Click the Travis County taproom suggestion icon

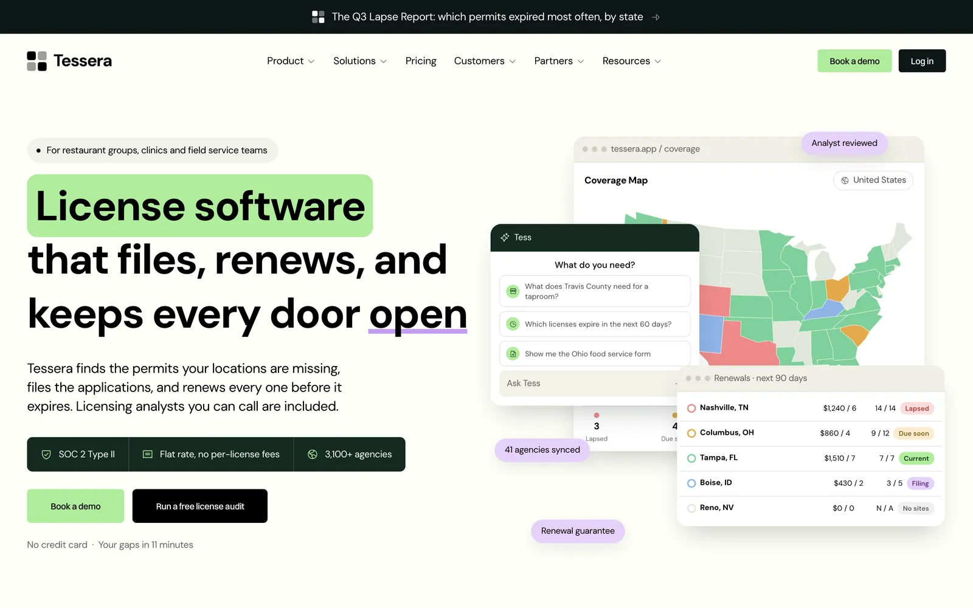tap(513, 291)
